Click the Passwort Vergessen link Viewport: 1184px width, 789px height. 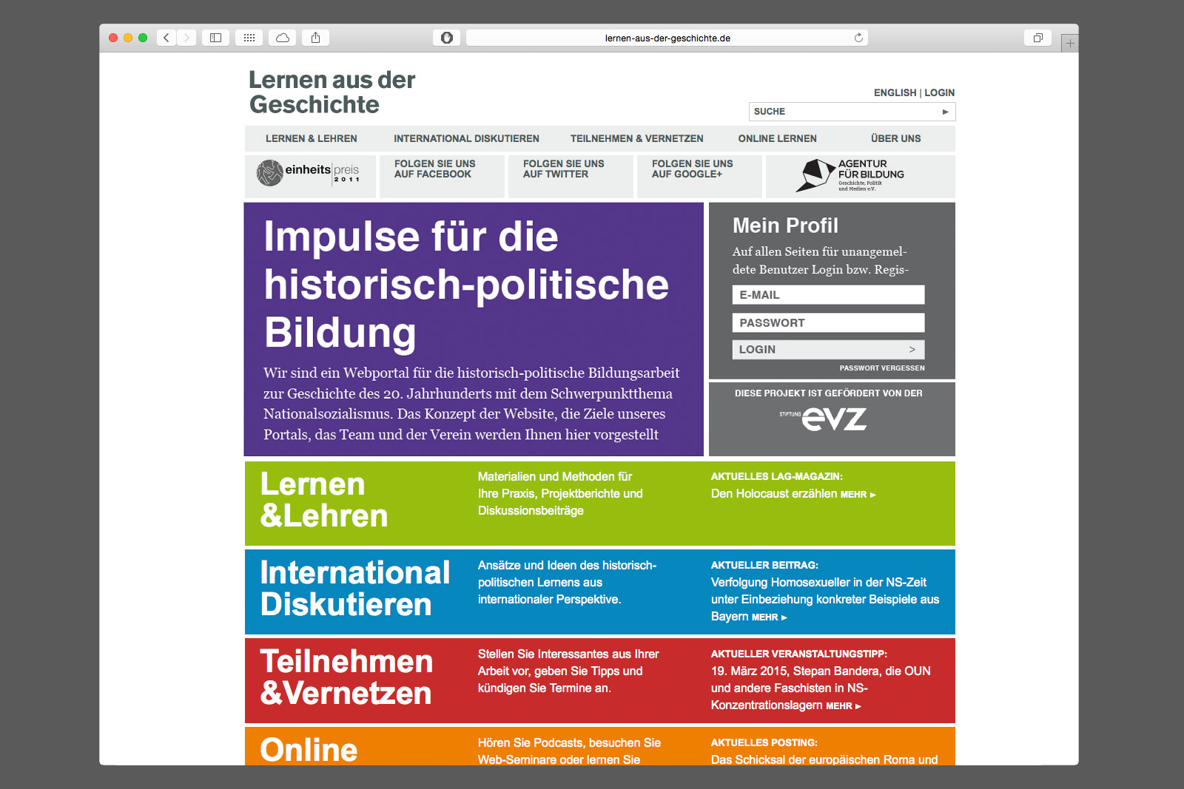(881, 368)
